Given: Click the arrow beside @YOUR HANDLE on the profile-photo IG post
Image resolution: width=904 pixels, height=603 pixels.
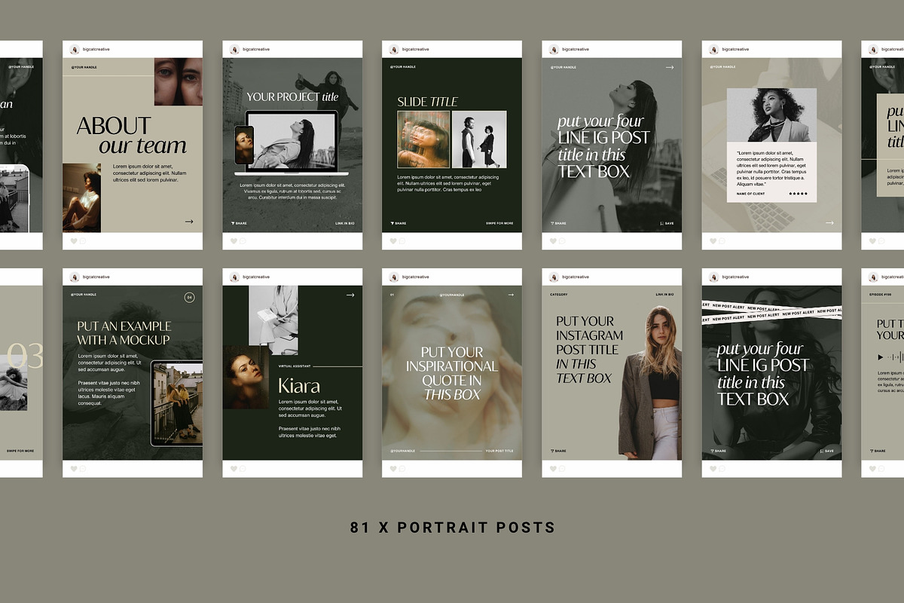Looking at the screenshot, I should [x=669, y=67].
